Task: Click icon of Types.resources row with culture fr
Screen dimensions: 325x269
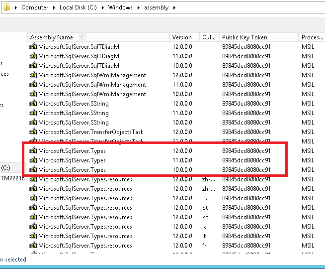Action: click(x=33, y=245)
